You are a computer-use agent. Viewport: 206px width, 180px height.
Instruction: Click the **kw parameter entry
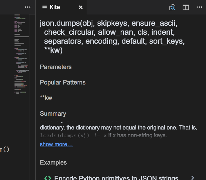click(x=46, y=98)
